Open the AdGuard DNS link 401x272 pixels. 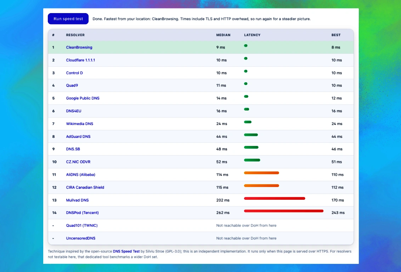pos(78,136)
